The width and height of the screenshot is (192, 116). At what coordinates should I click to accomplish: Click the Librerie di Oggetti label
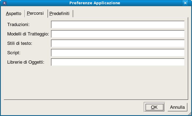click(x=26, y=62)
